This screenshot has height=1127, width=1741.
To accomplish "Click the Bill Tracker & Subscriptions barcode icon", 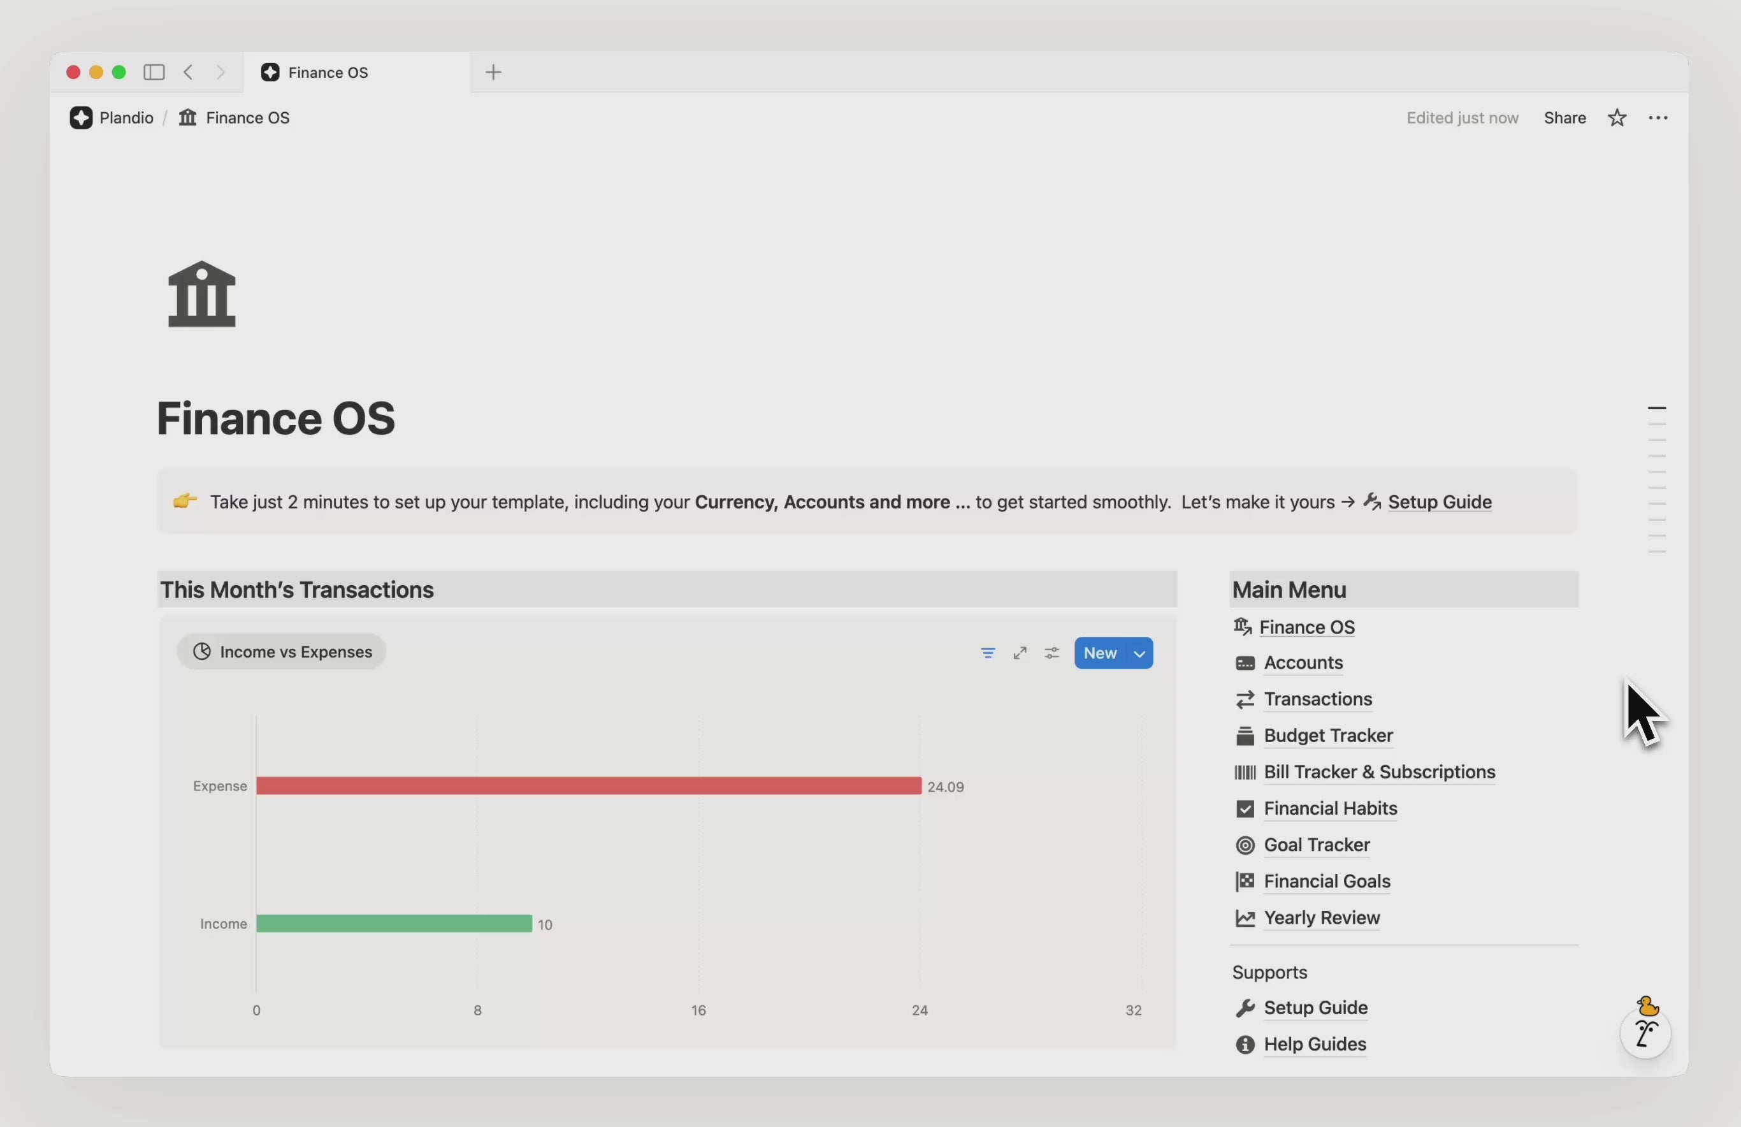I will [1245, 772].
